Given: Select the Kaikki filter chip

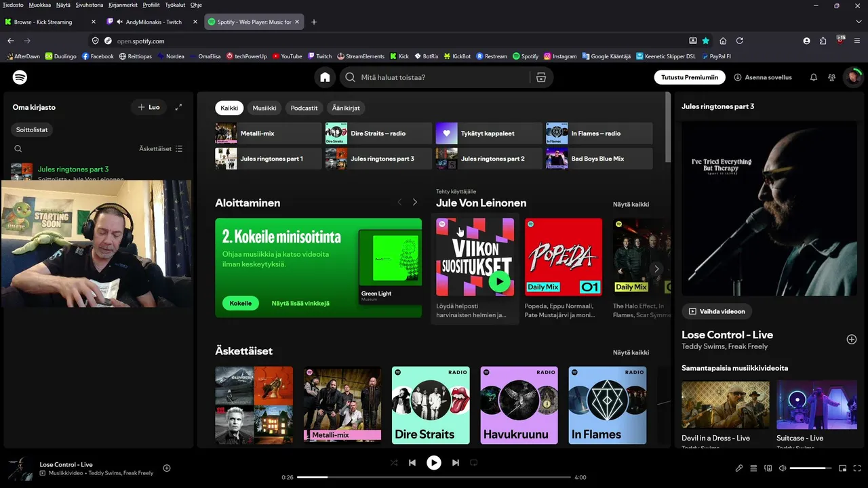Looking at the screenshot, I should [229, 108].
